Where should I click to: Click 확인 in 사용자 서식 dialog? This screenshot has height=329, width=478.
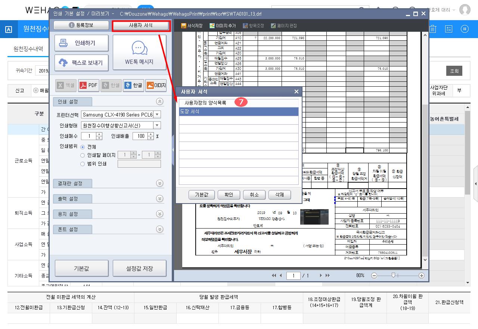pyautogui.click(x=229, y=195)
